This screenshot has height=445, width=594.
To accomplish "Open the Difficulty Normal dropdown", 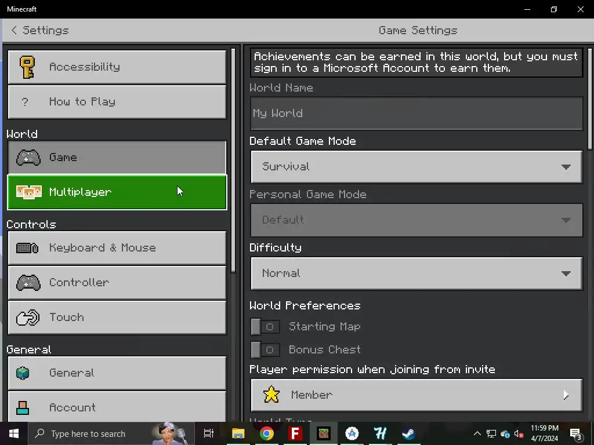I will 416,273.
